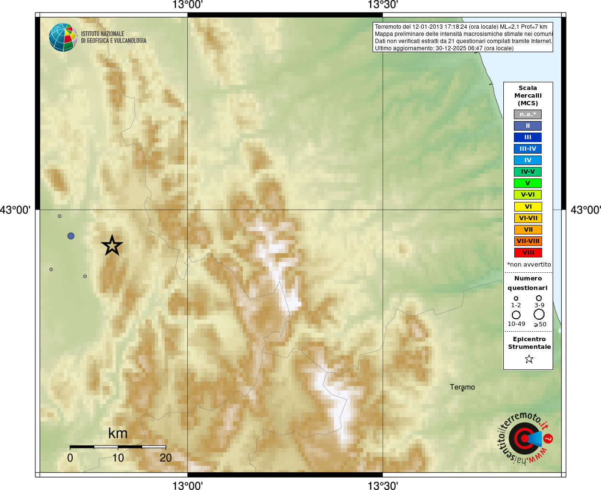Select the VII-VIII intensity legend swatch
Image resolution: width=601 pixels, height=490 pixels.
click(528, 241)
